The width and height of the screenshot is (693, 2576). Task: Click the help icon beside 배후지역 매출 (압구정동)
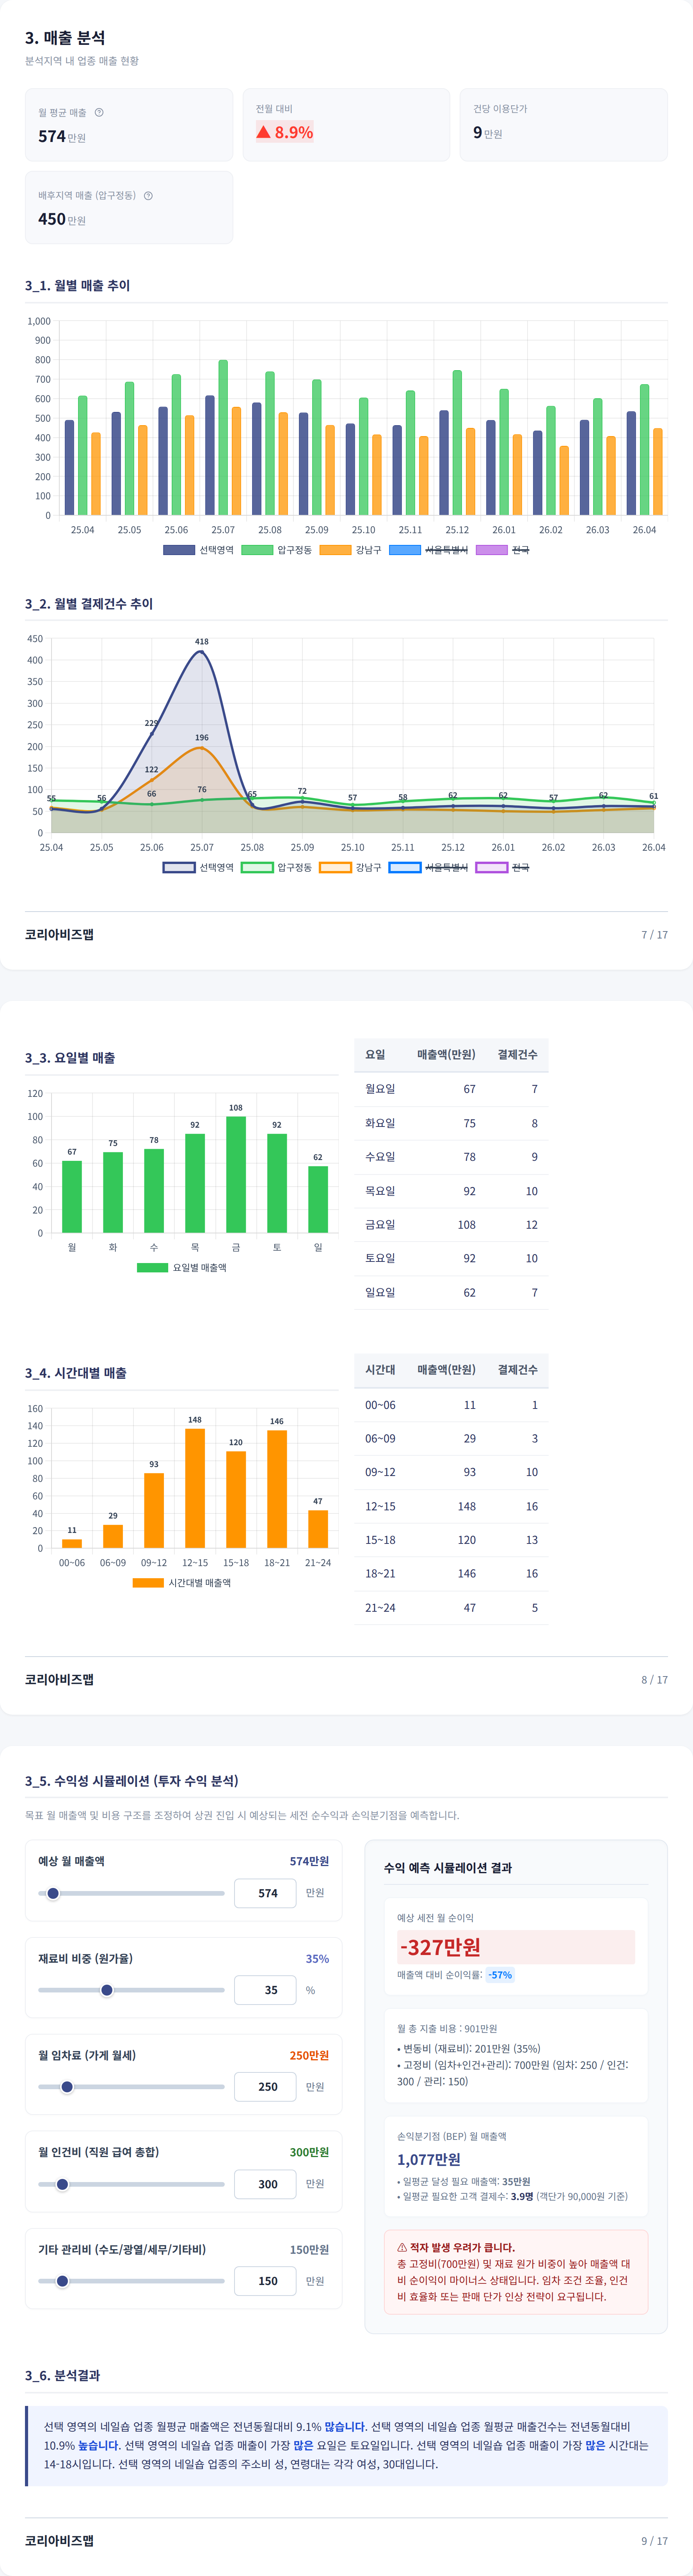pos(148,196)
